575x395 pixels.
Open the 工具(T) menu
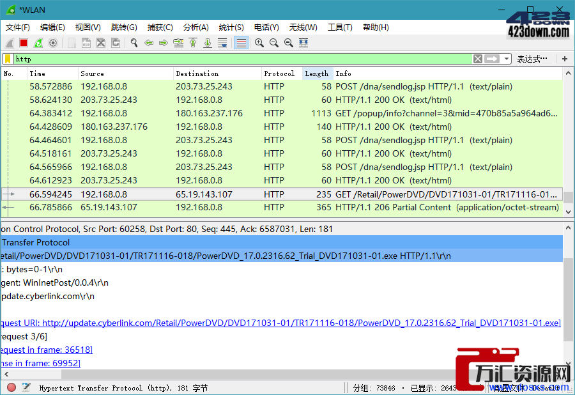tap(340, 27)
